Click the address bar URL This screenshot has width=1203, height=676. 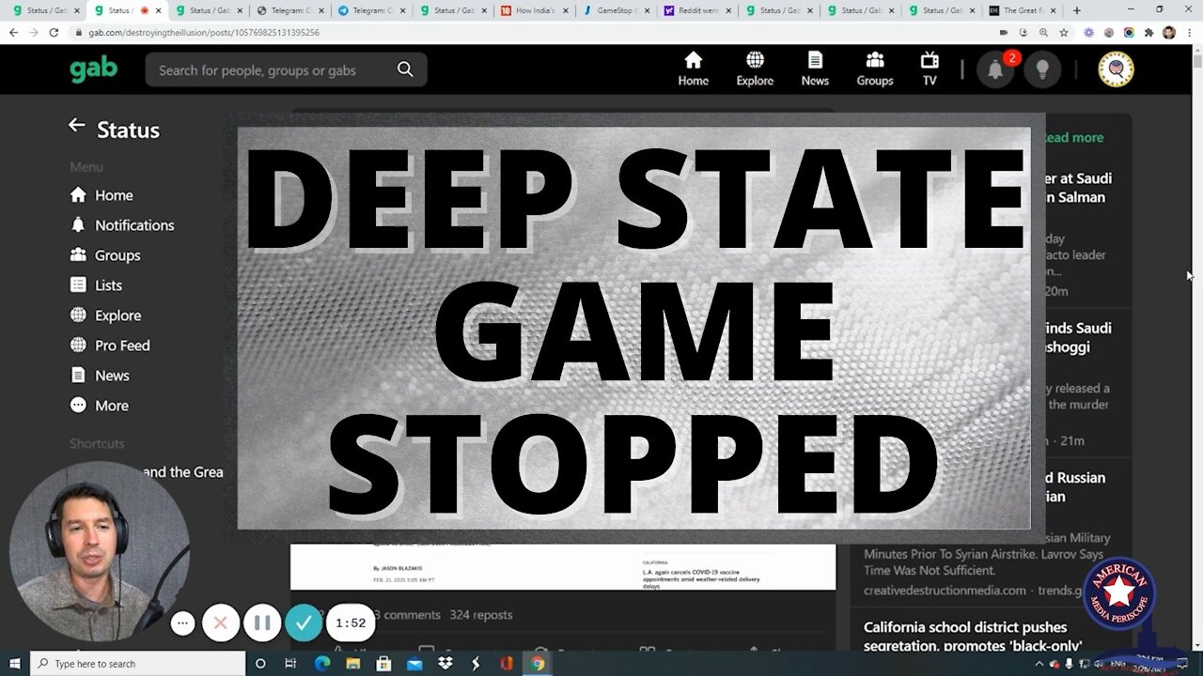204,32
